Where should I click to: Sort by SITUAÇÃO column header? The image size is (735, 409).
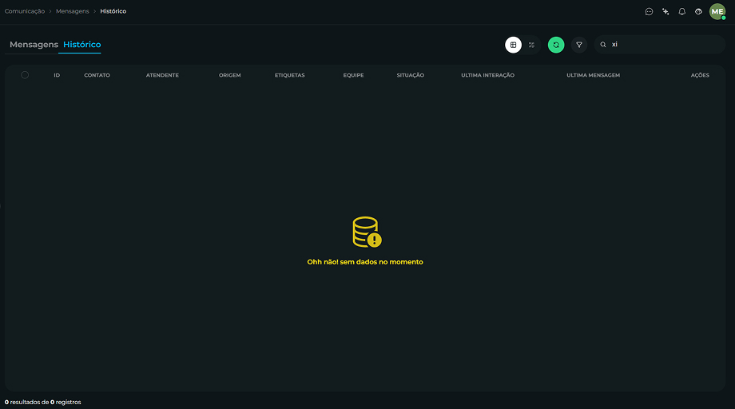pyautogui.click(x=410, y=75)
